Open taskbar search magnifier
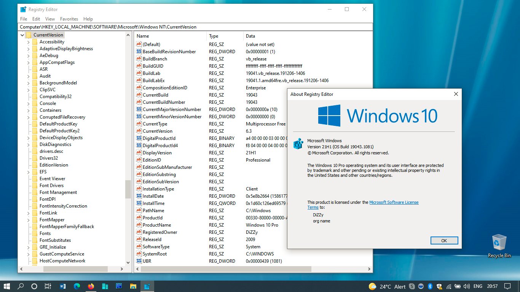This screenshot has height=292, width=520. coord(21,286)
